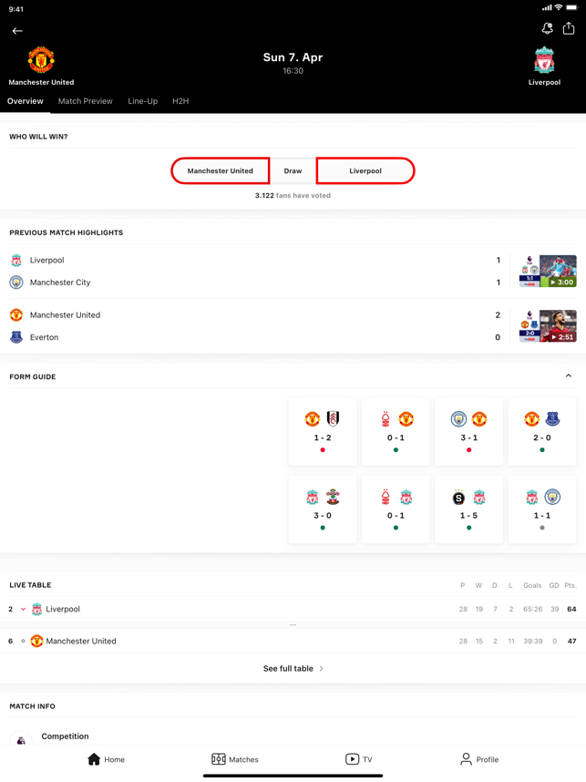Screen dimensions: 586x782
Task: Open Liverpool vs Southampton 3-0 form card
Action: coord(323,509)
